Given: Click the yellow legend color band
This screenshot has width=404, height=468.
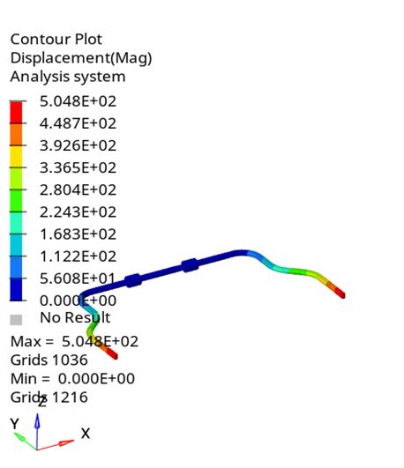Looking at the screenshot, I should click(x=16, y=156).
